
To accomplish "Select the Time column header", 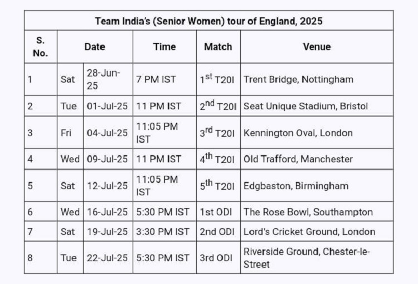I will point(164,47).
